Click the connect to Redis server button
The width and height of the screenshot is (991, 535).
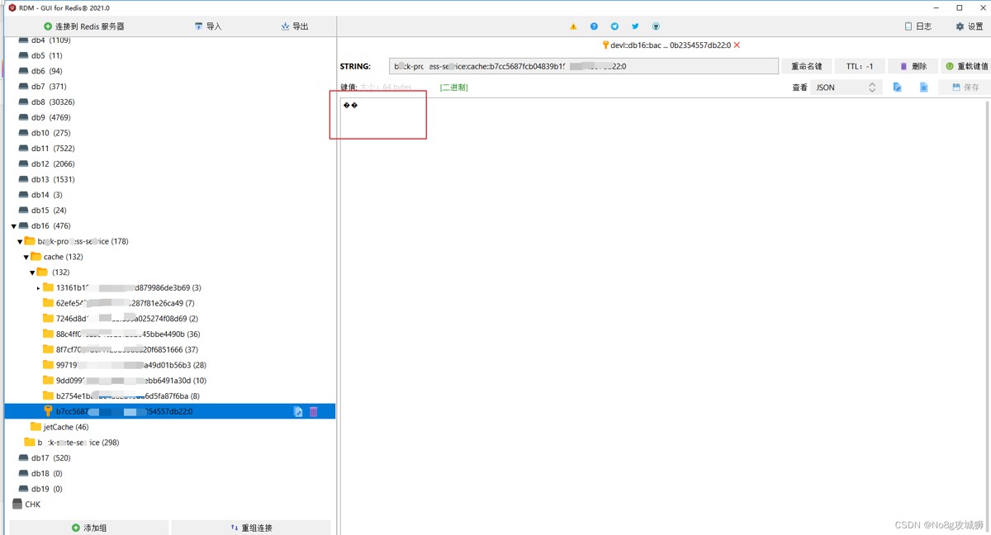84,26
